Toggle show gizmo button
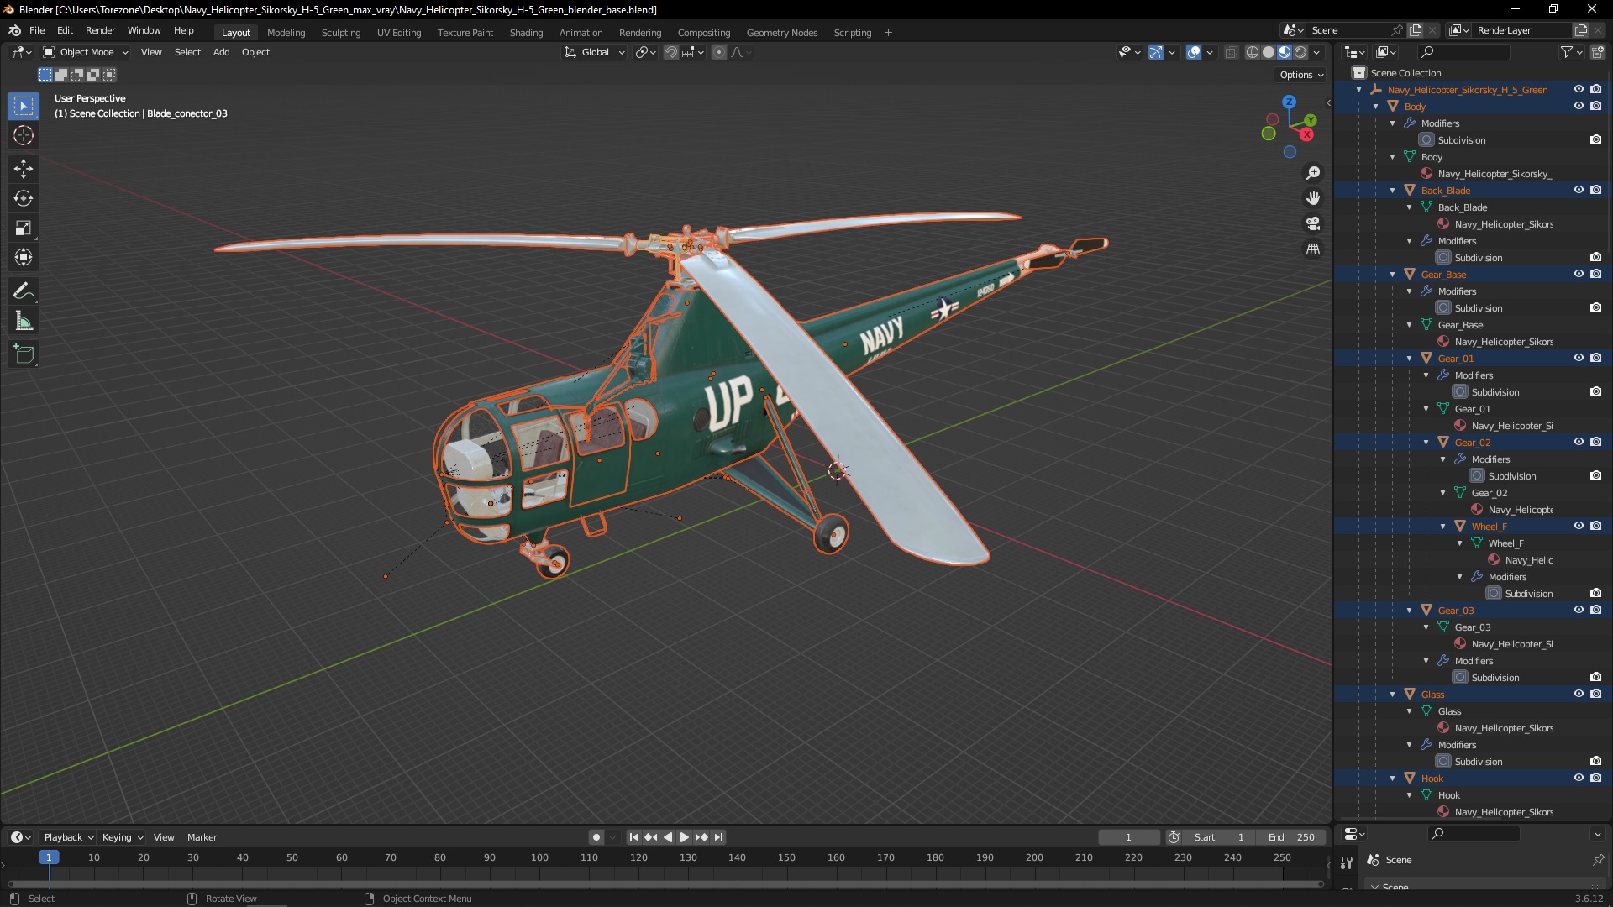Screen dimensions: 1613x907 pos(1156,52)
